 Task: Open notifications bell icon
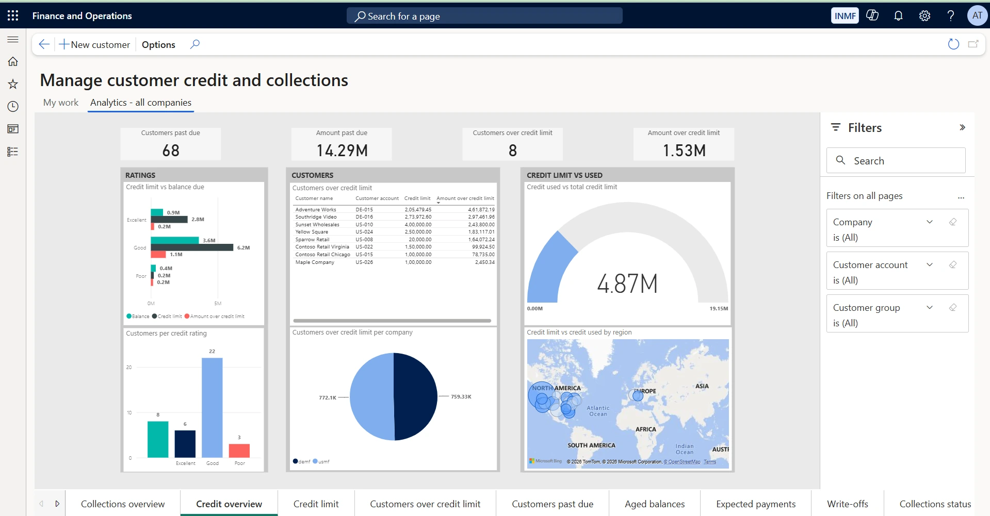tap(898, 16)
